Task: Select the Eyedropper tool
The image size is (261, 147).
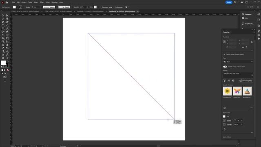Action: [3, 48]
